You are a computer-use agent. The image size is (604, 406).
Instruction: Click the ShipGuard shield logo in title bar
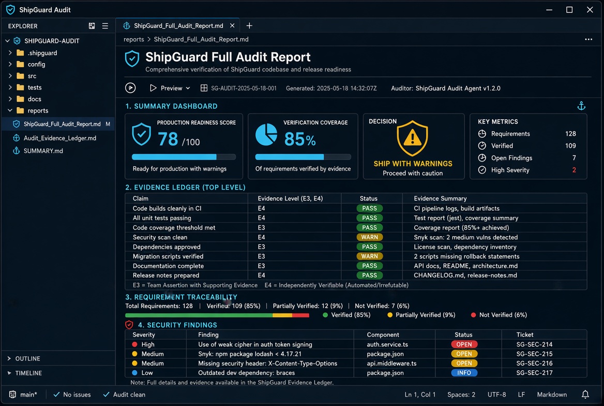[10, 10]
